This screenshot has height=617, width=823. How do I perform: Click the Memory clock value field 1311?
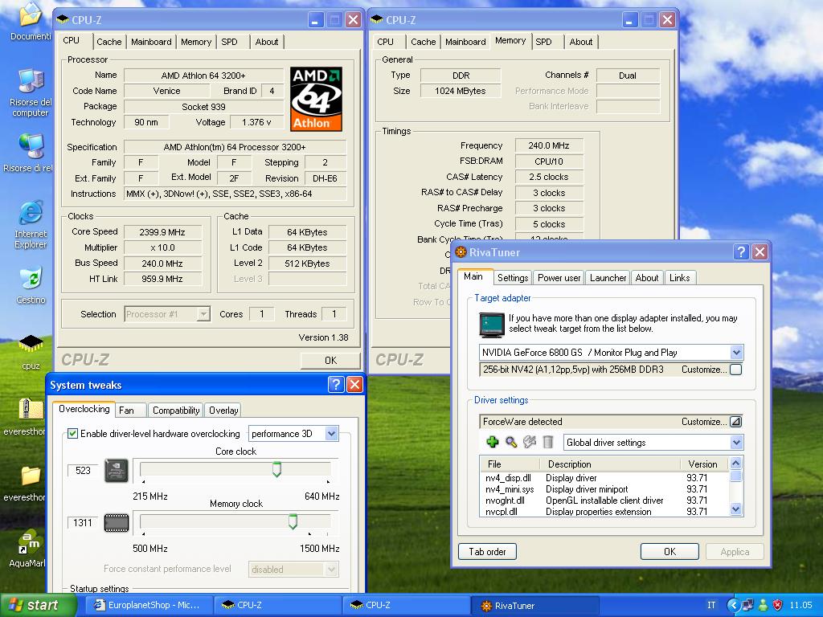click(x=83, y=522)
